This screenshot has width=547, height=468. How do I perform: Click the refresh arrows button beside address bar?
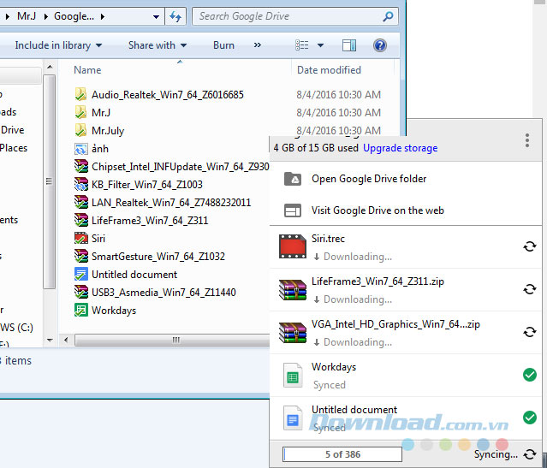(x=175, y=16)
